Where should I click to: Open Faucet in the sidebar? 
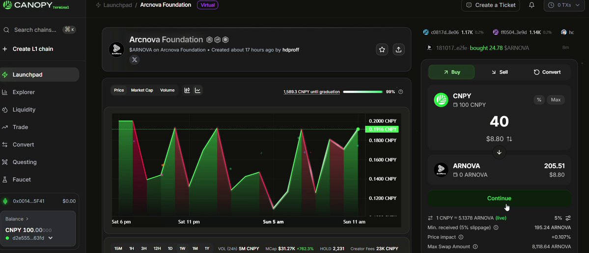(x=17, y=179)
